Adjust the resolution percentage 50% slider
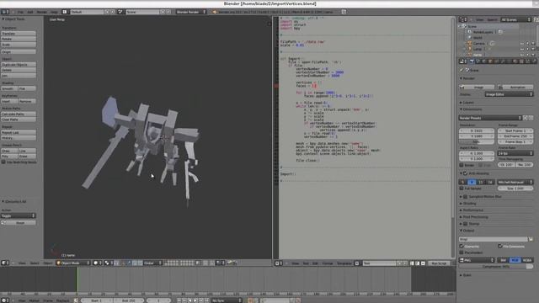This screenshot has height=303, width=539. 477,142
